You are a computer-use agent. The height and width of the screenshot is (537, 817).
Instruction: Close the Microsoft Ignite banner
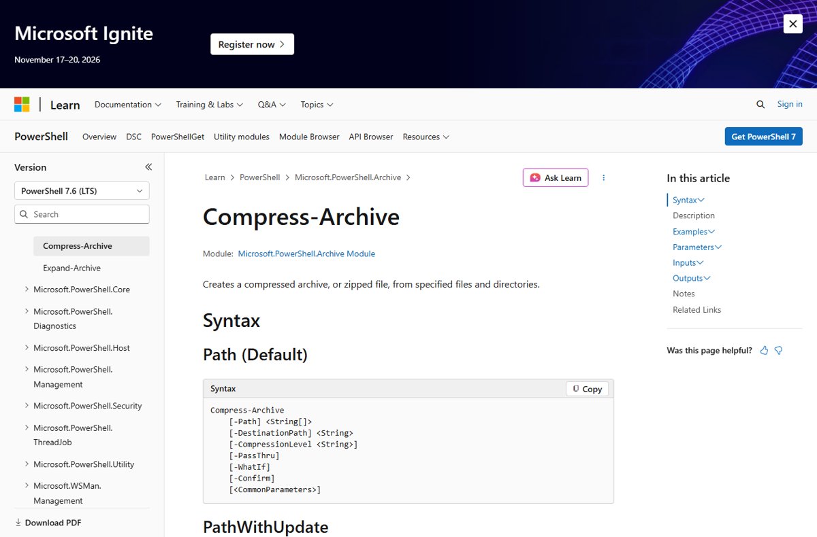pos(792,24)
